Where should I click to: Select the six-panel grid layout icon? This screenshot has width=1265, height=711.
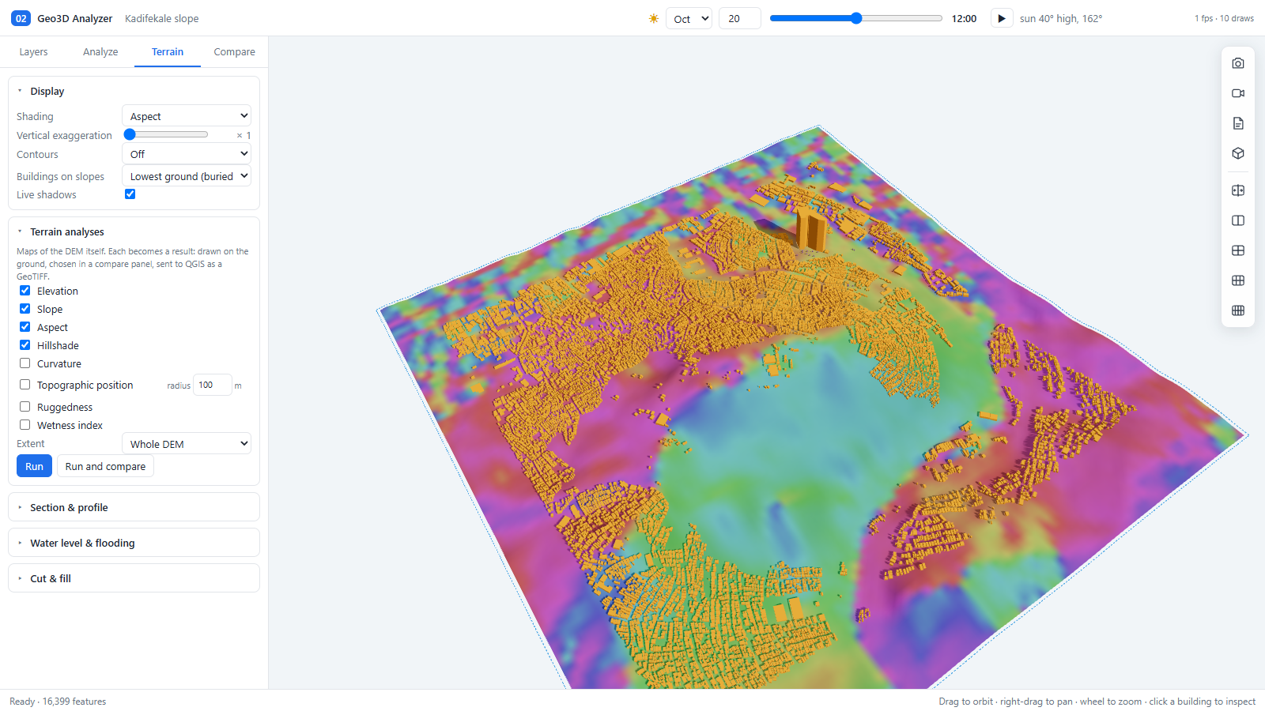pyautogui.click(x=1238, y=280)
